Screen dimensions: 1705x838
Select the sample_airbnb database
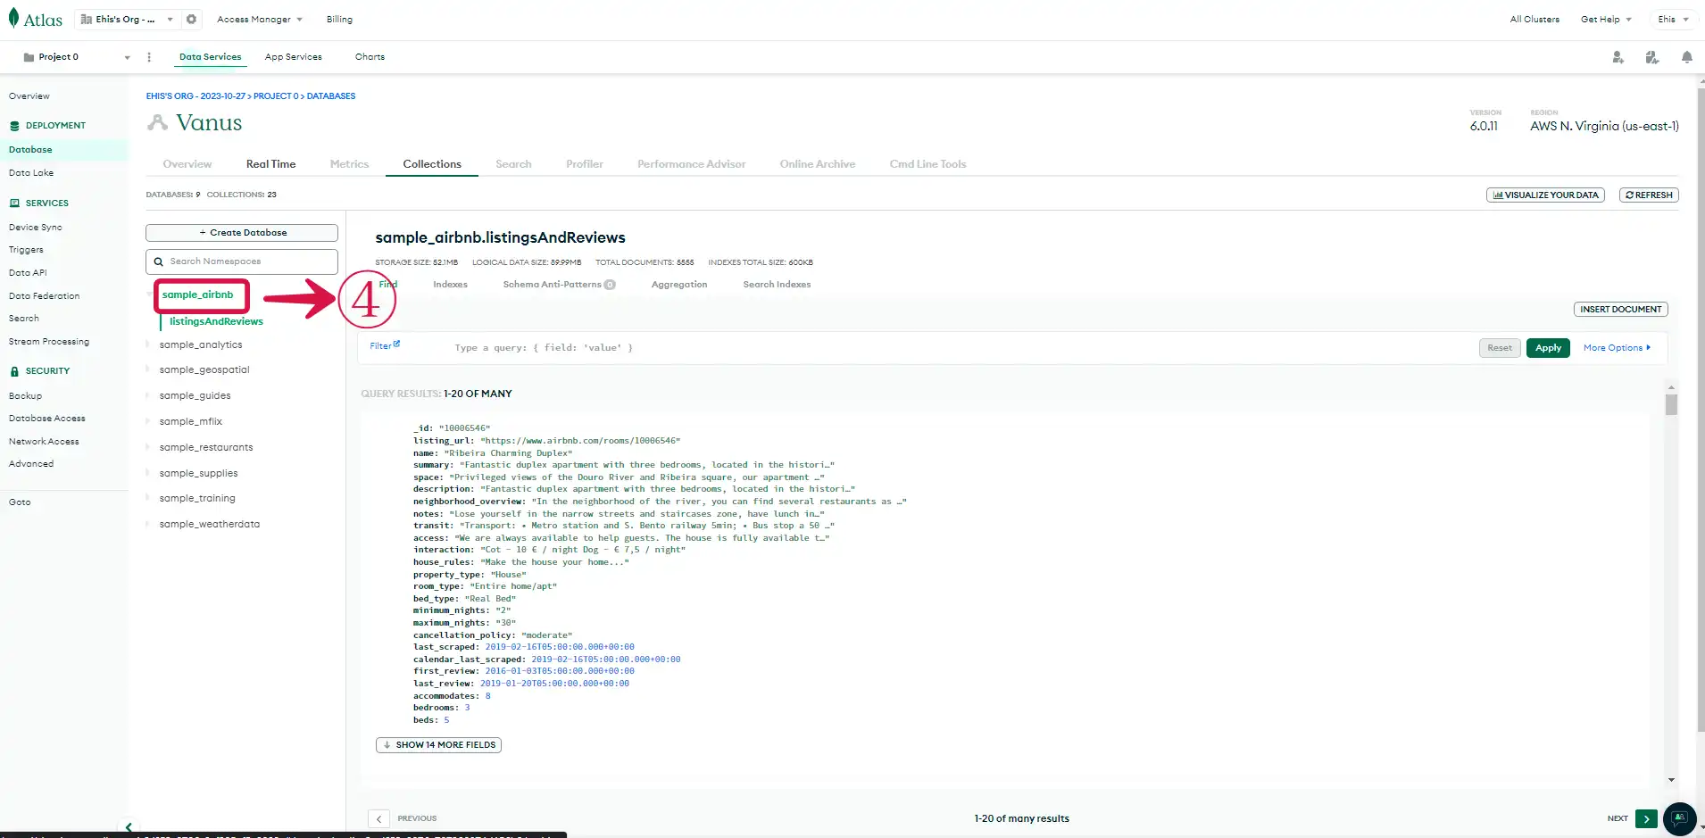pyautogui.click(x=198, y=295)
